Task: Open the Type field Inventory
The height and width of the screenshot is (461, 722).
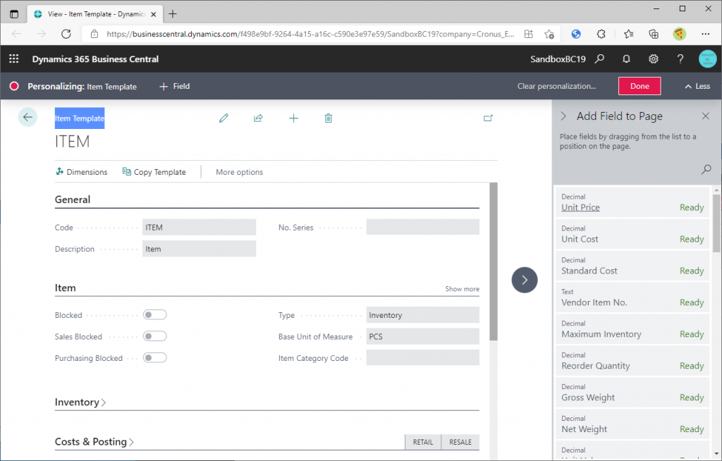Action: click(x=423, y=315)
